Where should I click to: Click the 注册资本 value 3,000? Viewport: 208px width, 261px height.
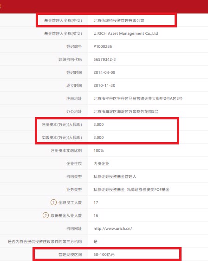pyautogui.click(x=98, y=124)
